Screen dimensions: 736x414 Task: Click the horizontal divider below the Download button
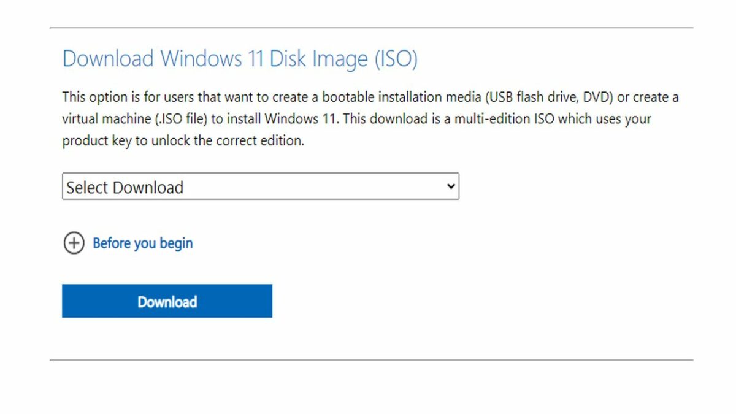pyautogui.click(x=371, y=360)
